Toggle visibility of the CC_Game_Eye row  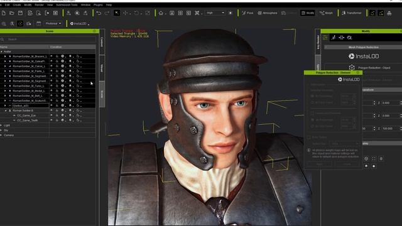tap(52, 116)
